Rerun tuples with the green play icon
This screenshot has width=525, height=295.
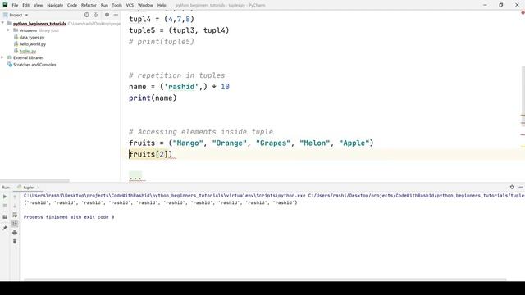pos(5,197)
